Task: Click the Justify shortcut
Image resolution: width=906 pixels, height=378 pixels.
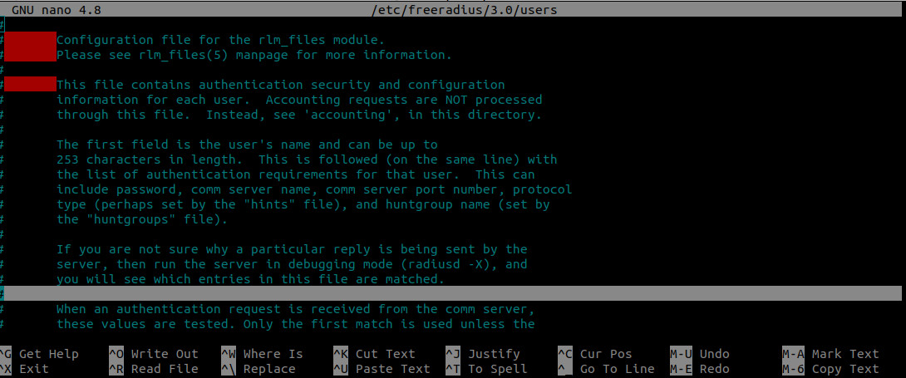Action: [x=493, y=354]
